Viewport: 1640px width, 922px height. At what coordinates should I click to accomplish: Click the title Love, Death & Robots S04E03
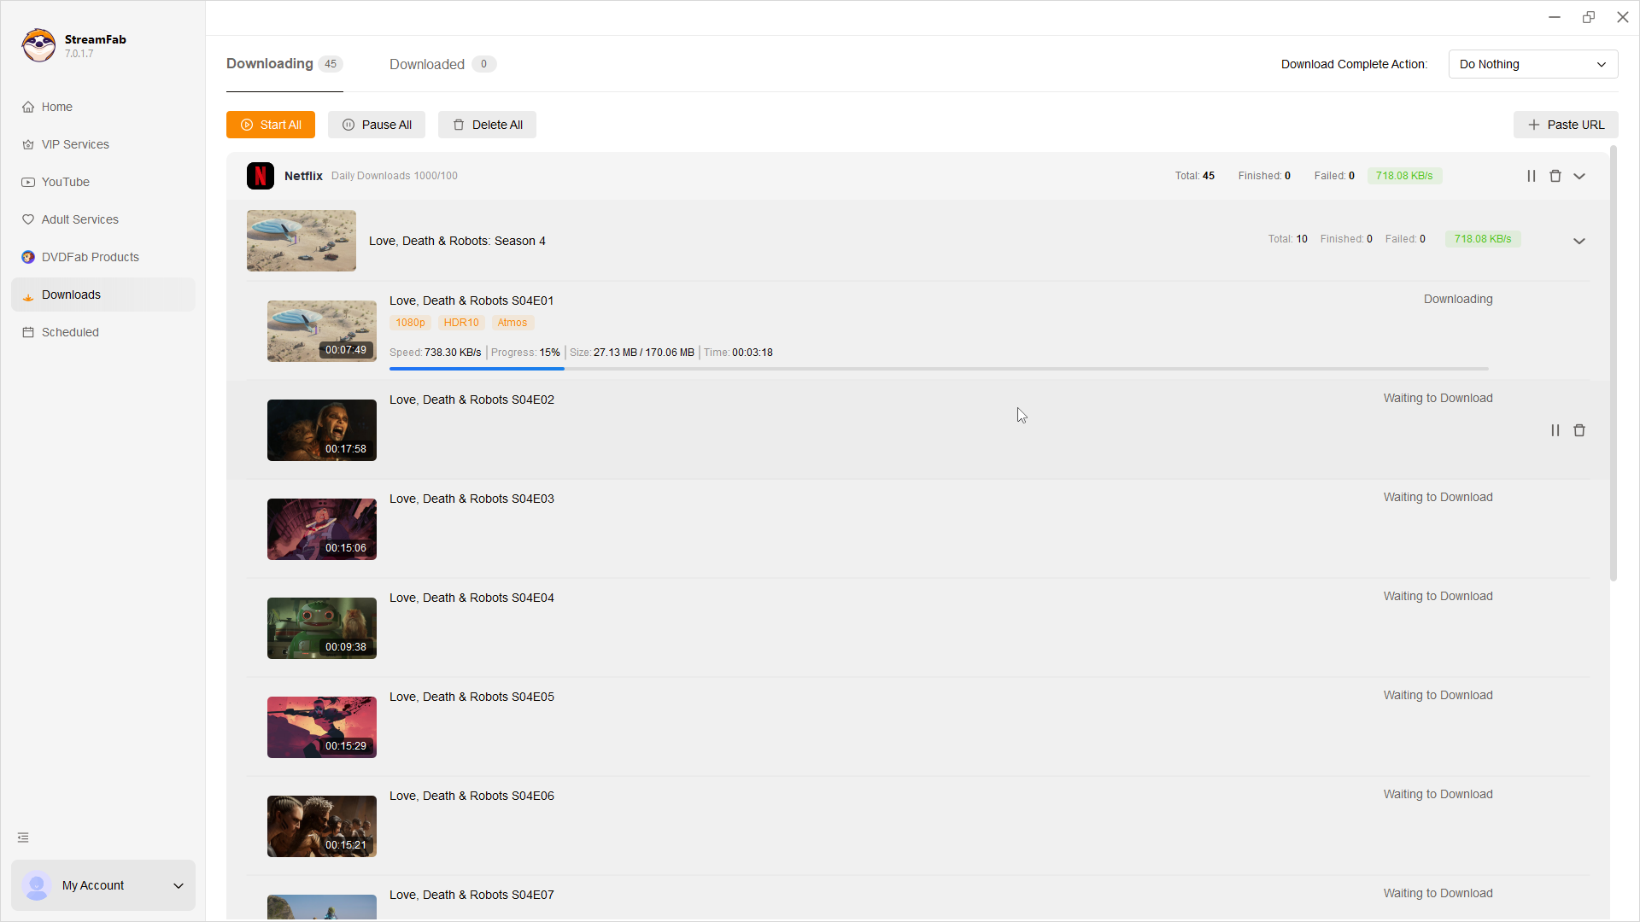pyautogui.click(x=471, y=499)
